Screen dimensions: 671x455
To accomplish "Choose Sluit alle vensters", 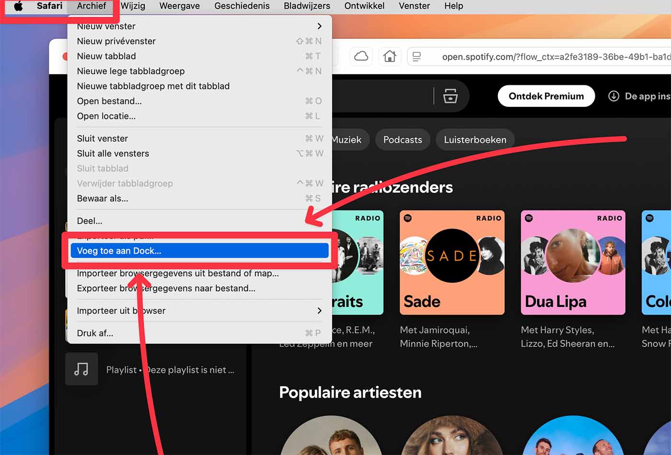I will click(199, 153).
